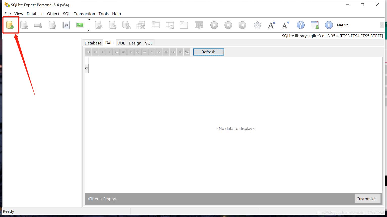Click the Save bookmark asterisk button
The height and width of the screenshot is (217, 387).
(180, 52)
